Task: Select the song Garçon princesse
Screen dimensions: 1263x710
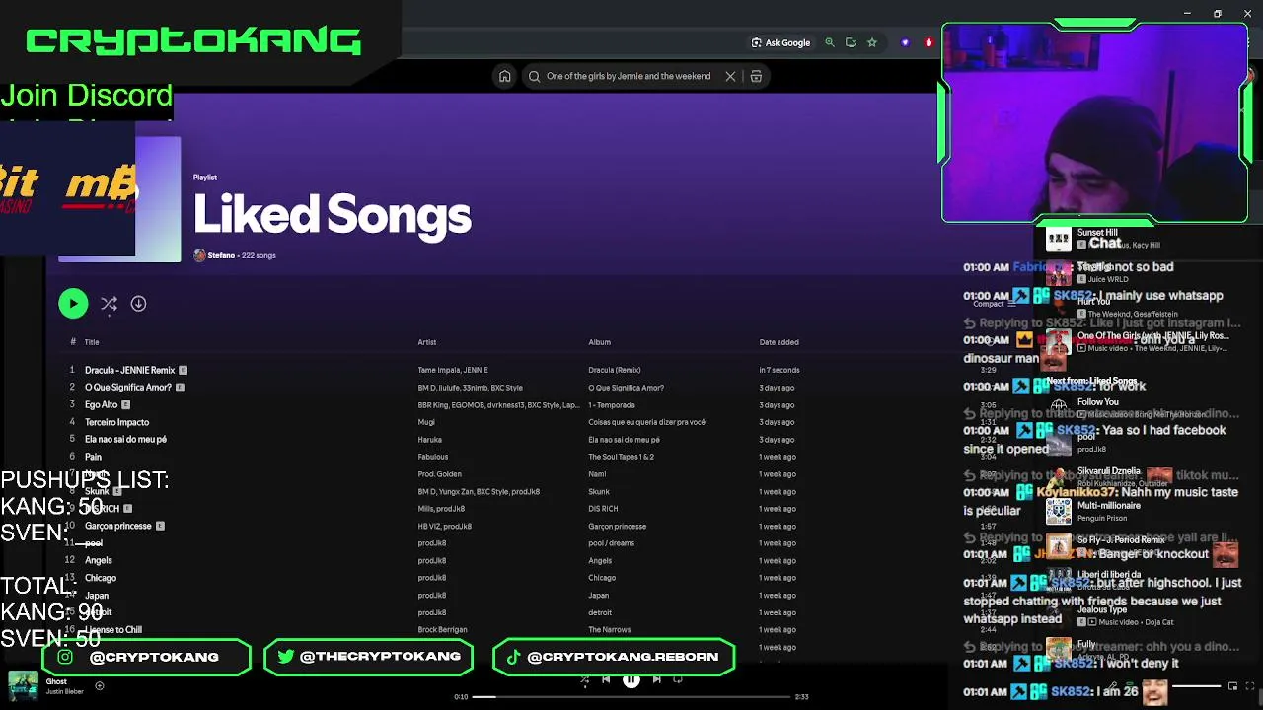Action: coord(118,526)
